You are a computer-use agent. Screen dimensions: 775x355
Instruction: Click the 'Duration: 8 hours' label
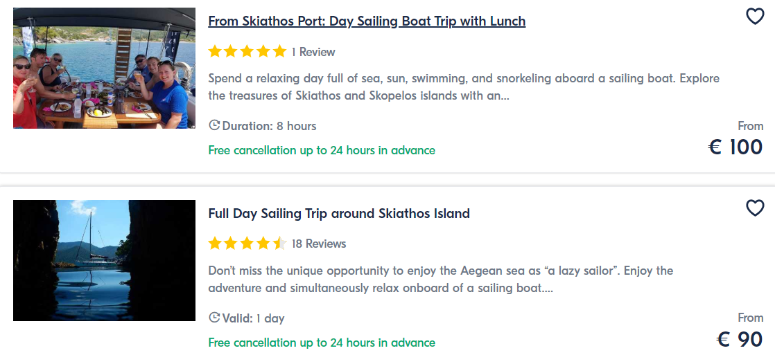(x=270, y=126)
